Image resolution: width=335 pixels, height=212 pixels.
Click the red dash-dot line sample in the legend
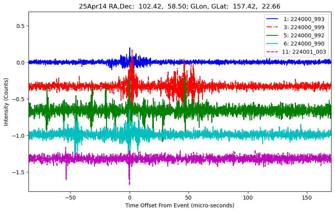(272, 27)
